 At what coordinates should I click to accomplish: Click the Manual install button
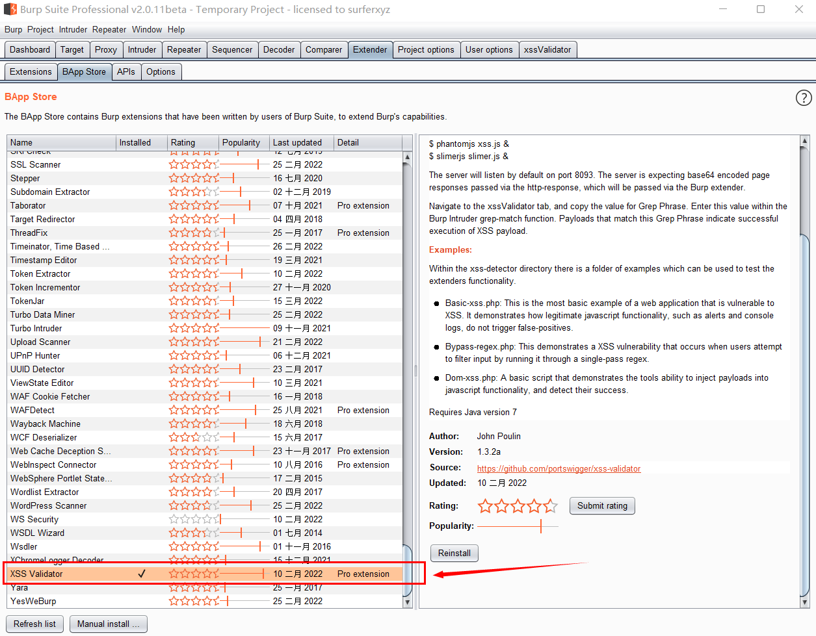pyautogui.click(x=108, y=624)
